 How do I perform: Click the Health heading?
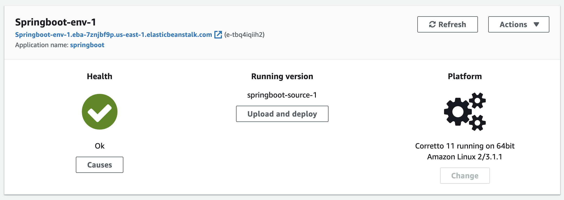point(100,76)
